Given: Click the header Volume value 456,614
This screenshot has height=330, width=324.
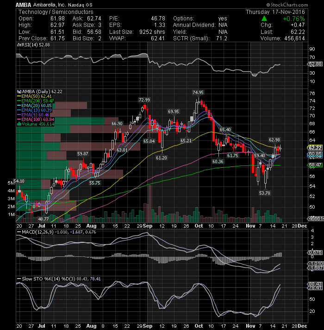Looking at the screenshot, I should 294,38.
